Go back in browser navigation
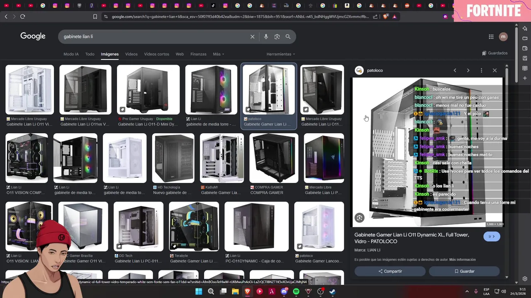Viewport: 531px width, 298px height. [x=6, y=17]
